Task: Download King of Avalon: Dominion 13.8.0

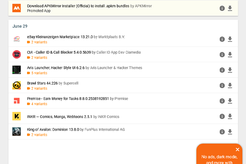Action: (x=230, y=132)
